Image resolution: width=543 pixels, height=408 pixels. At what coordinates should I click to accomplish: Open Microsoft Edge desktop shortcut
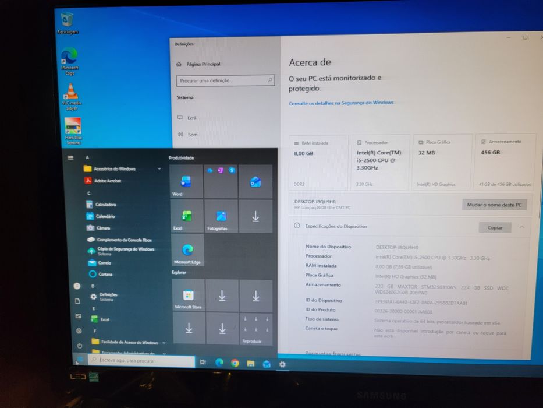[69, 61]
